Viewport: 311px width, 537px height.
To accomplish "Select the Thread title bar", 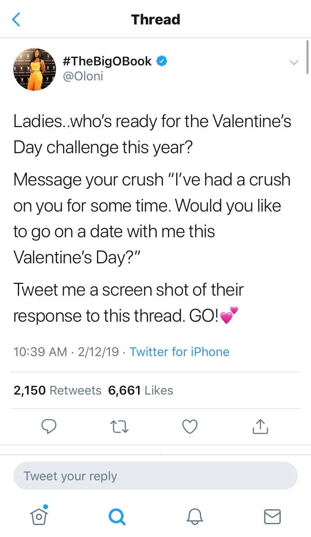I will click(x=155, y=19).
